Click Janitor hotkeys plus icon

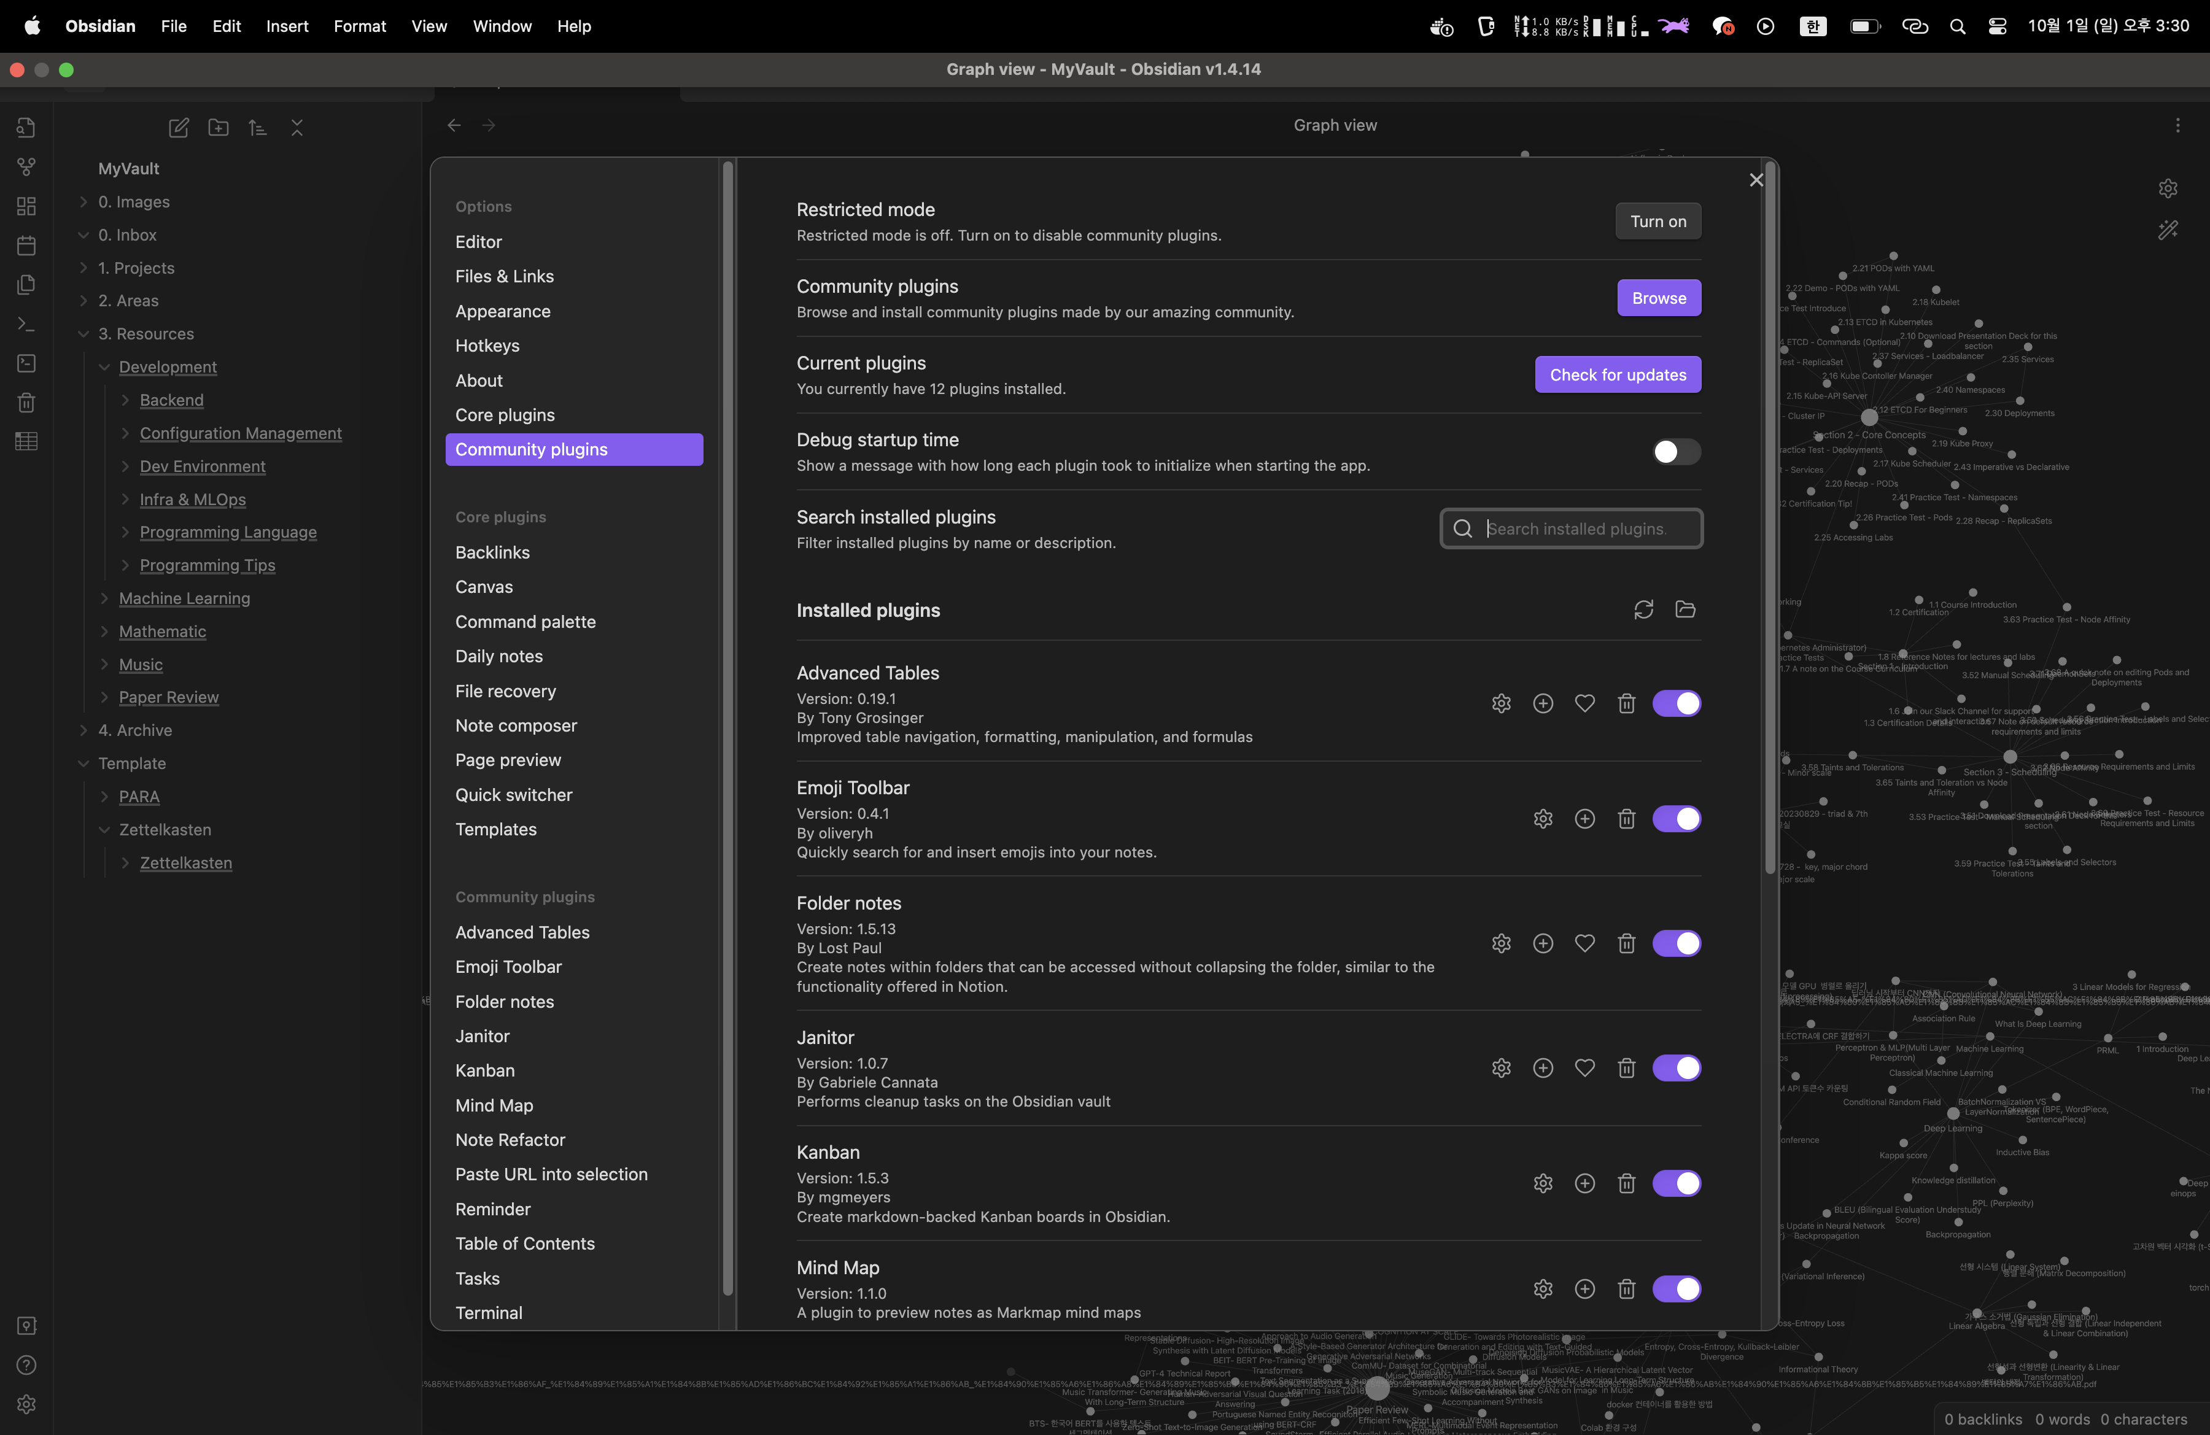[x=1542, y=1069]
